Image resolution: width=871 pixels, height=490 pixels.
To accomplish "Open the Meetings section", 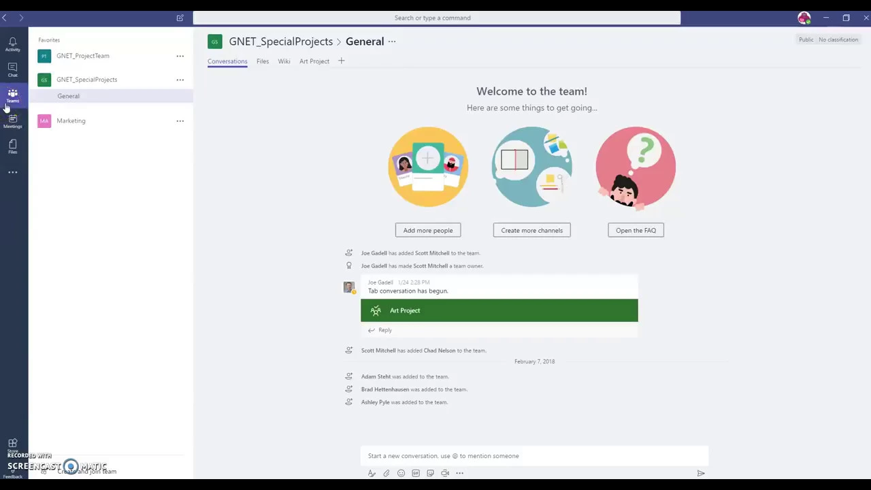I will click(x=12, y=121).
